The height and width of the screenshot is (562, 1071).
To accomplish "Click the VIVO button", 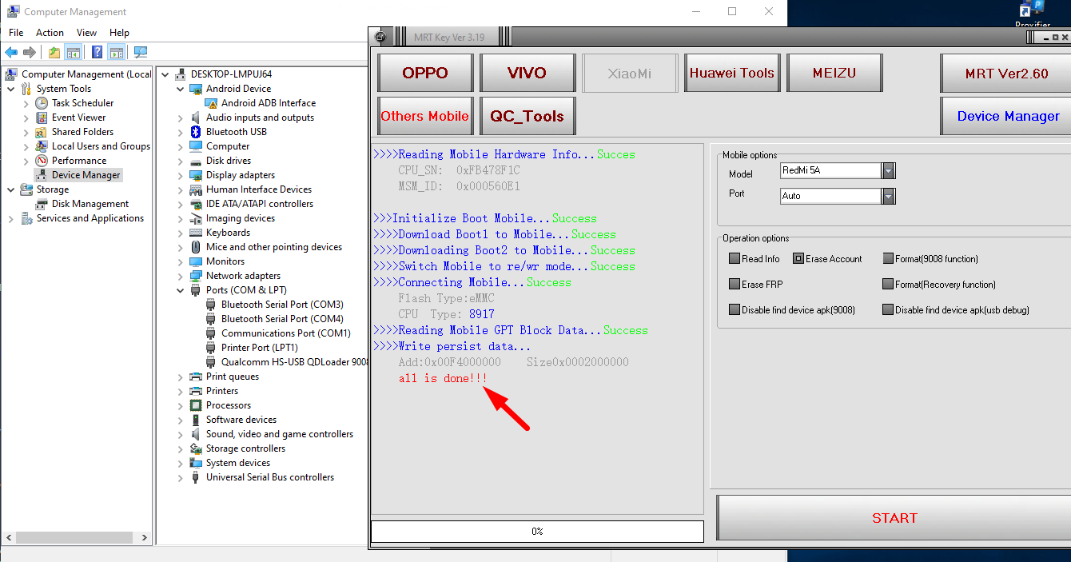I will click(527, 73).
